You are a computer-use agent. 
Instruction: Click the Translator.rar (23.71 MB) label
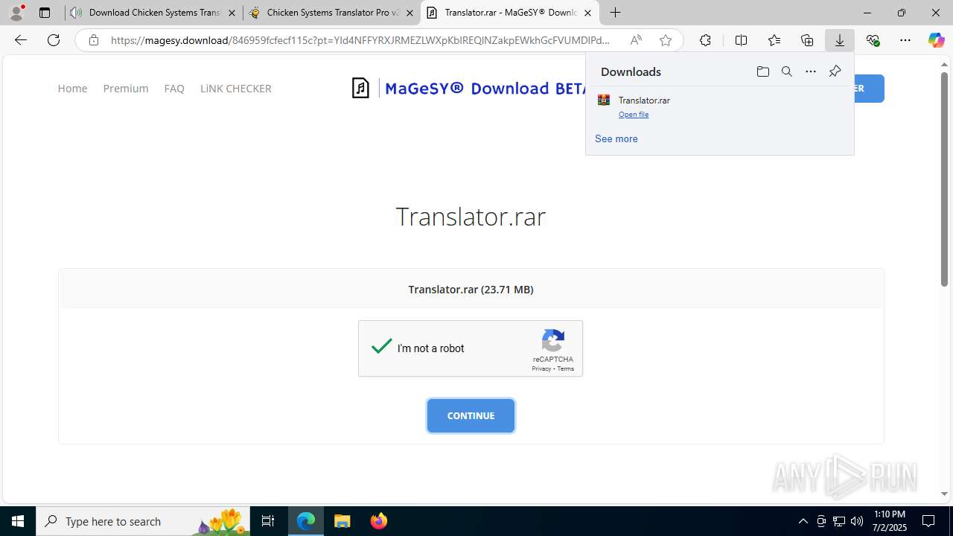(471, 289)
